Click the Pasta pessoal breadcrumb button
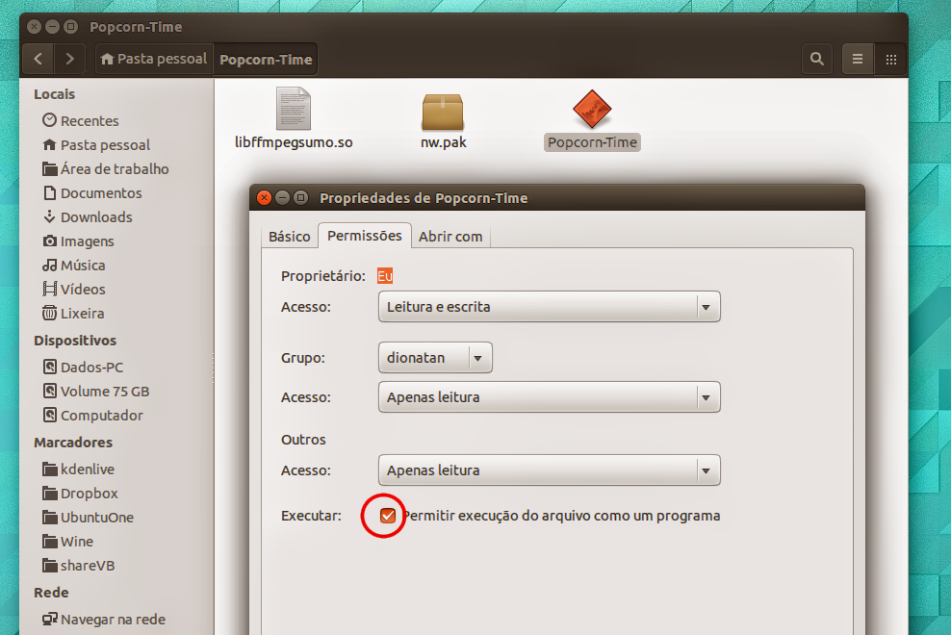Screen dimensions: 951x635 154,59
